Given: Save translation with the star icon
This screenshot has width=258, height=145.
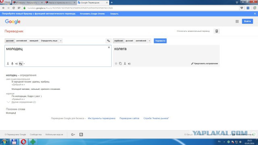Looking at the screenshot, I should pyautogui.click(x=116, y=64).
